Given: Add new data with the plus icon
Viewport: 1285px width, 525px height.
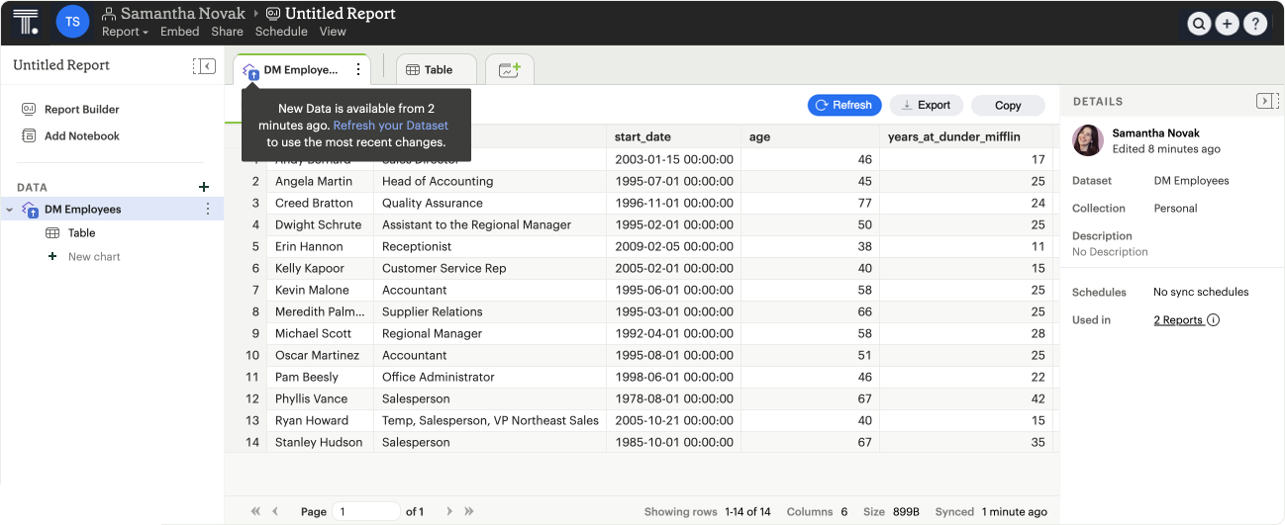Looking at the screenshot, I should 204,187.
